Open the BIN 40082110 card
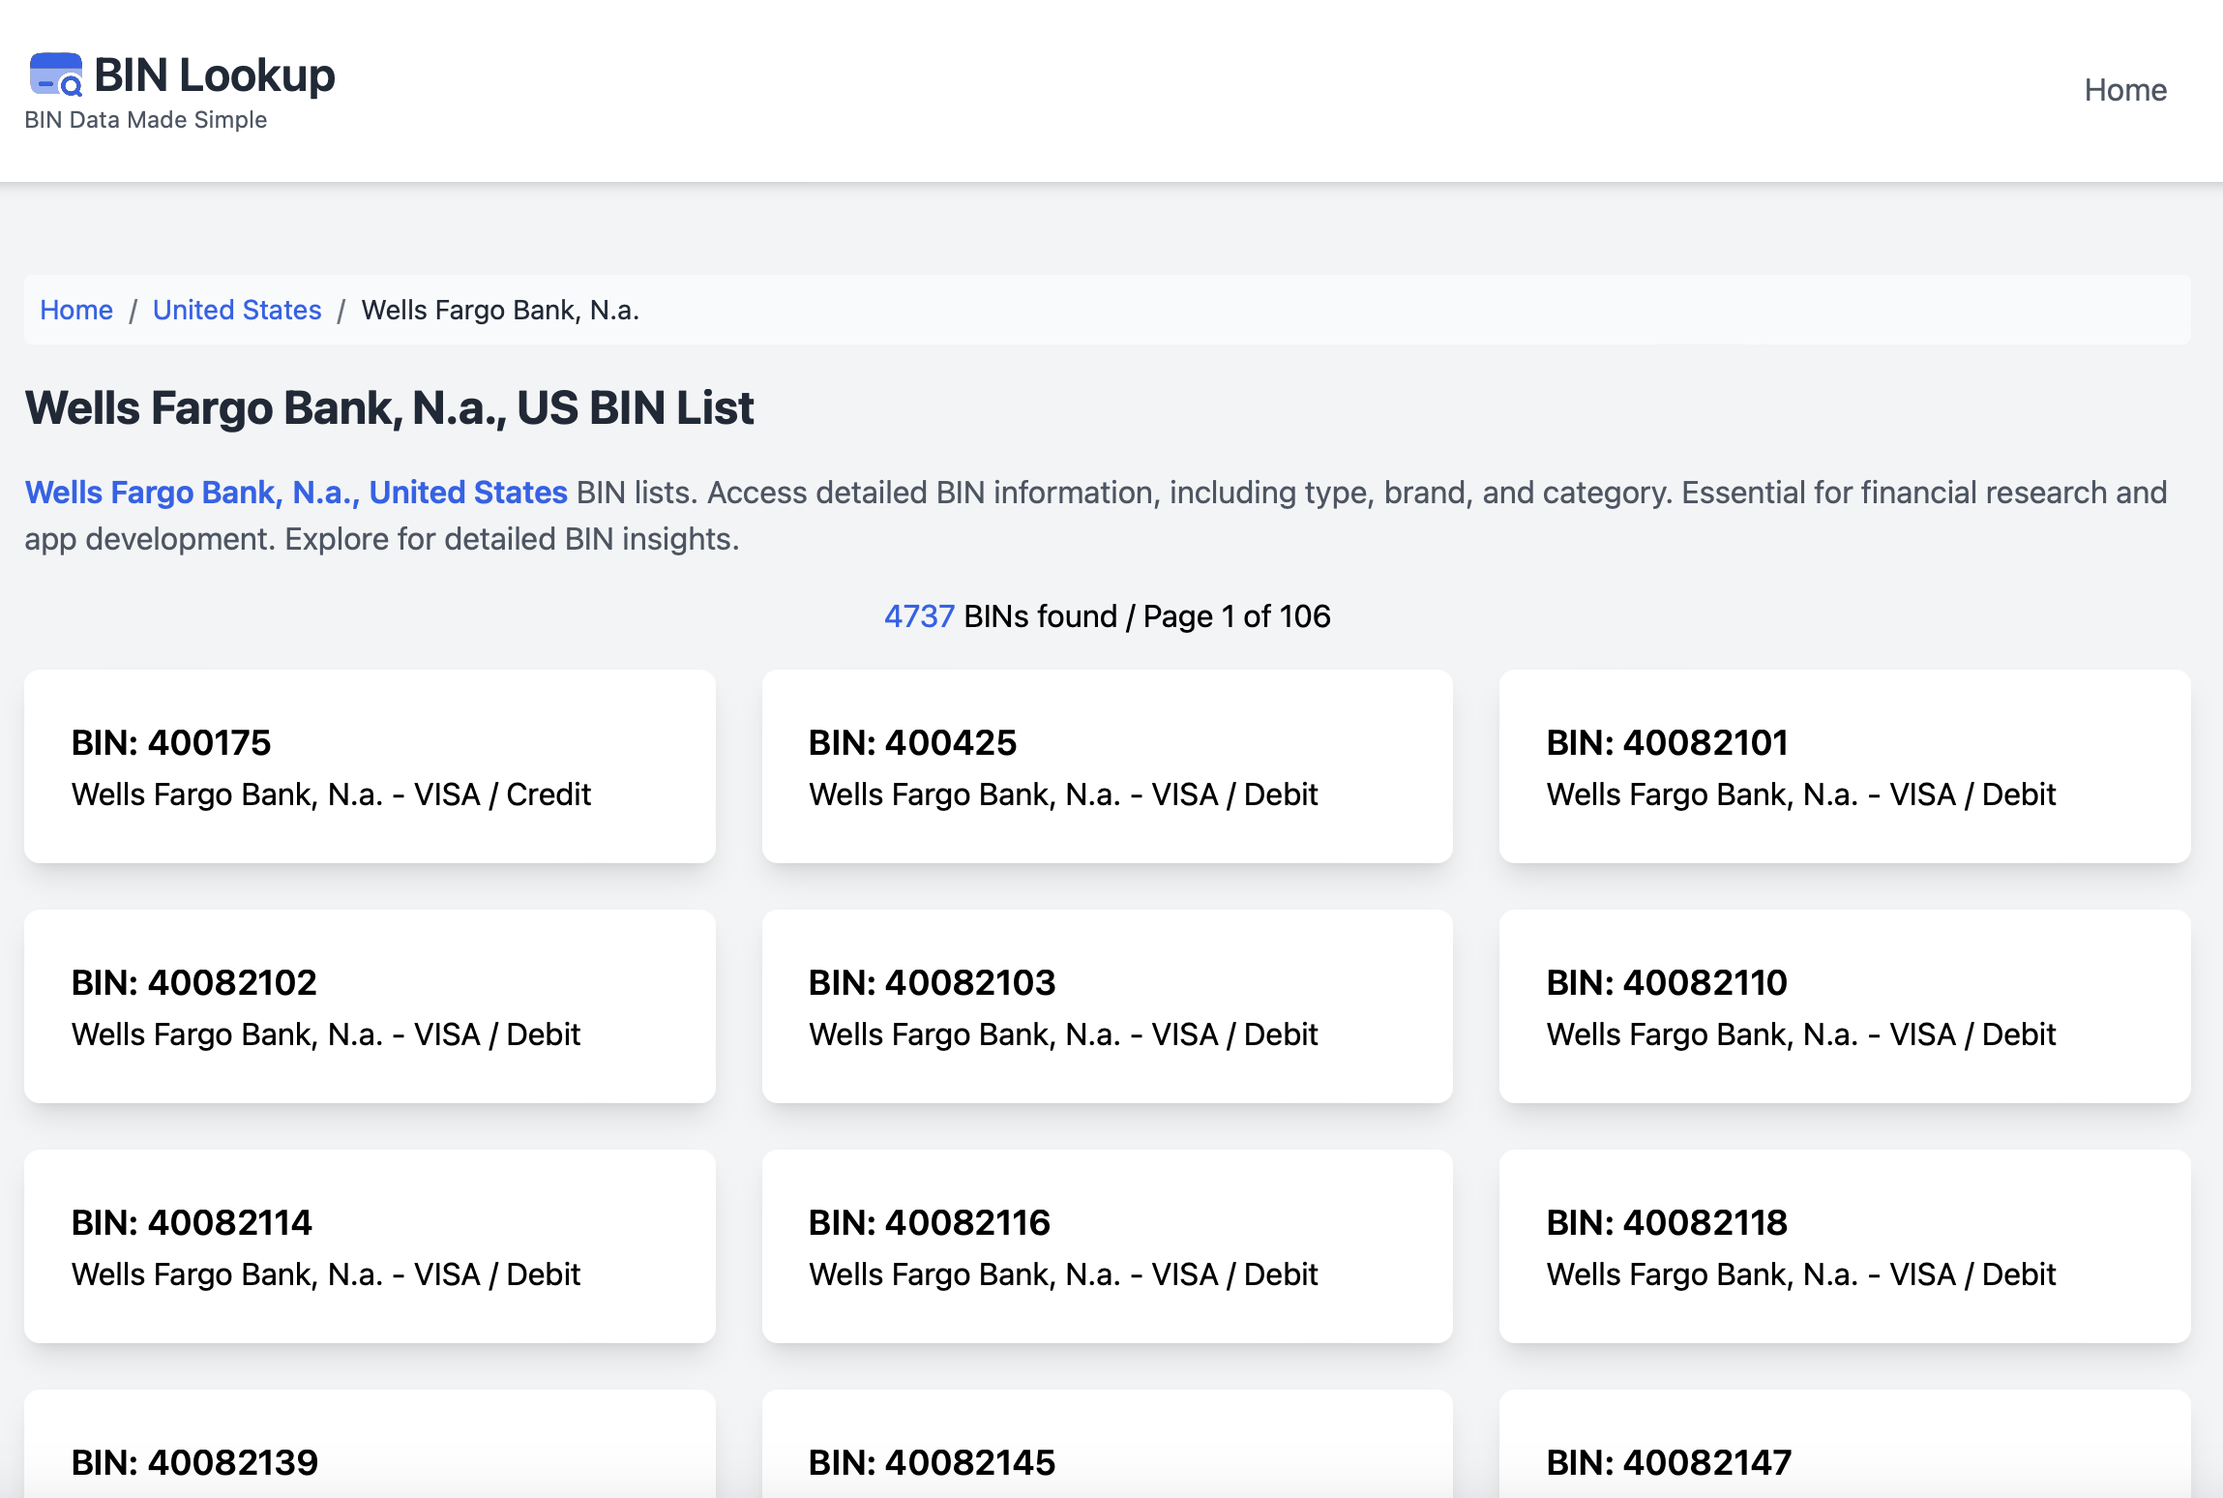The width and height of the screenshot is (2223, 1498). [1845, 1006]
